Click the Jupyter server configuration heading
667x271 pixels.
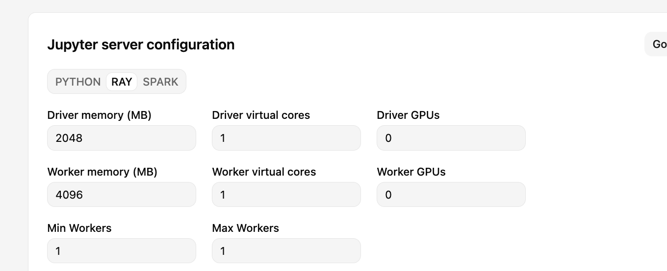(x=141, y=45)
